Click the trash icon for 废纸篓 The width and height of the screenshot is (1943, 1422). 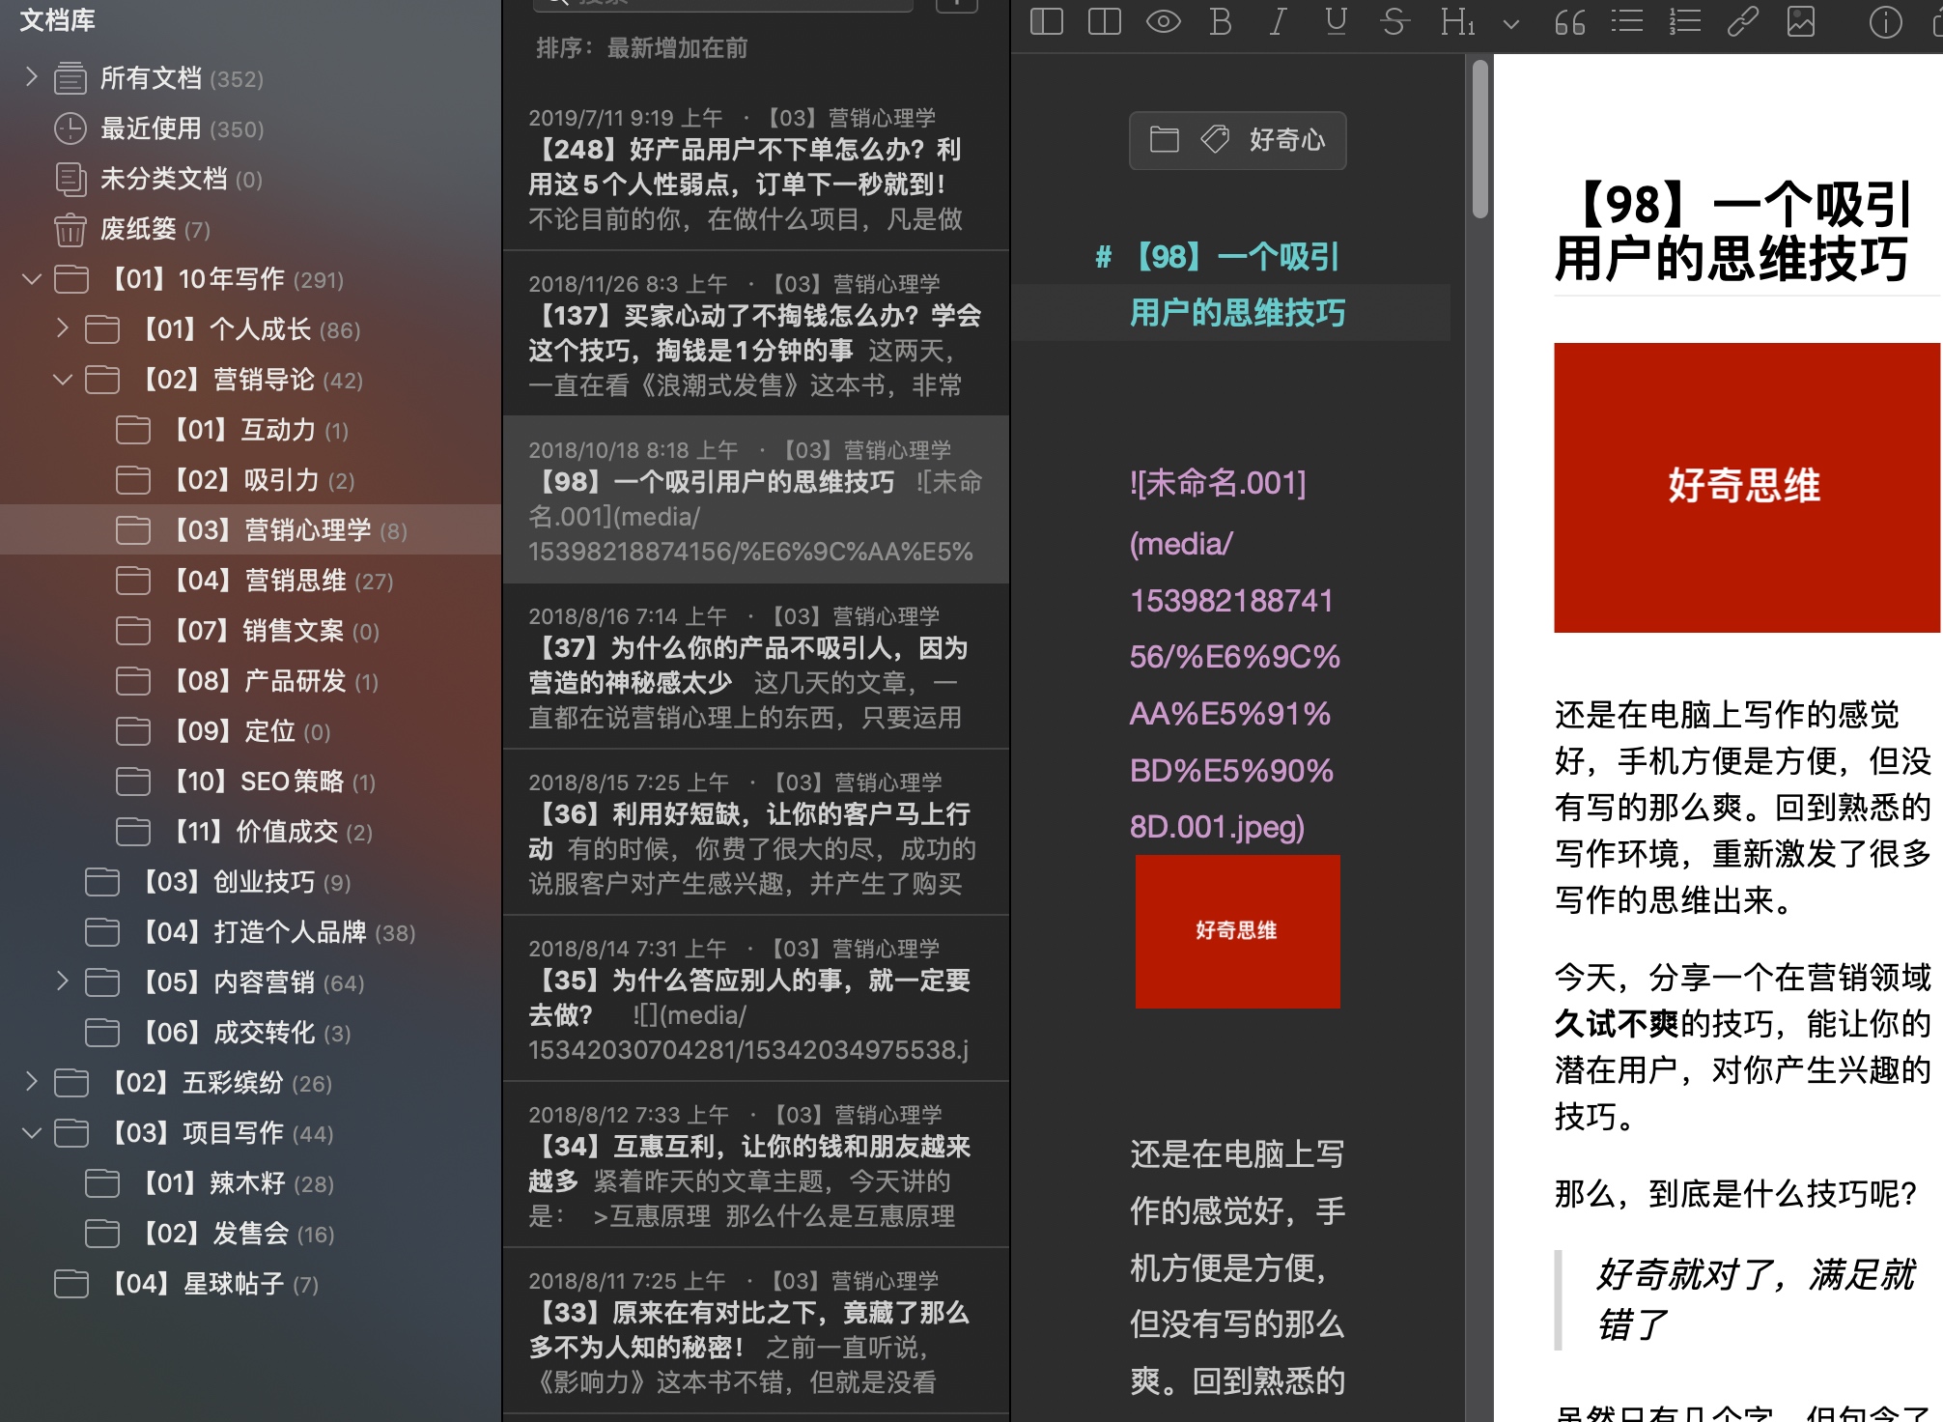[x=70, y=230]
